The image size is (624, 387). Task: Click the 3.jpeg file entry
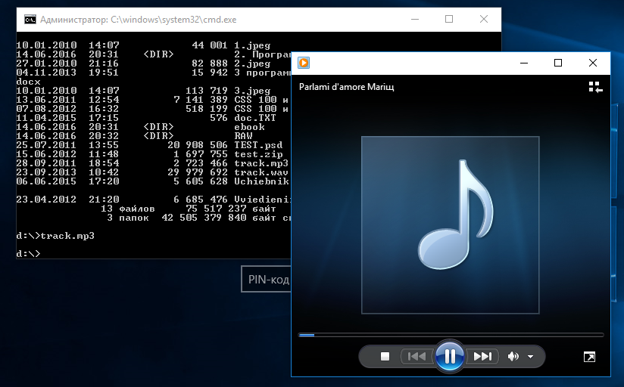pos(252,91)
